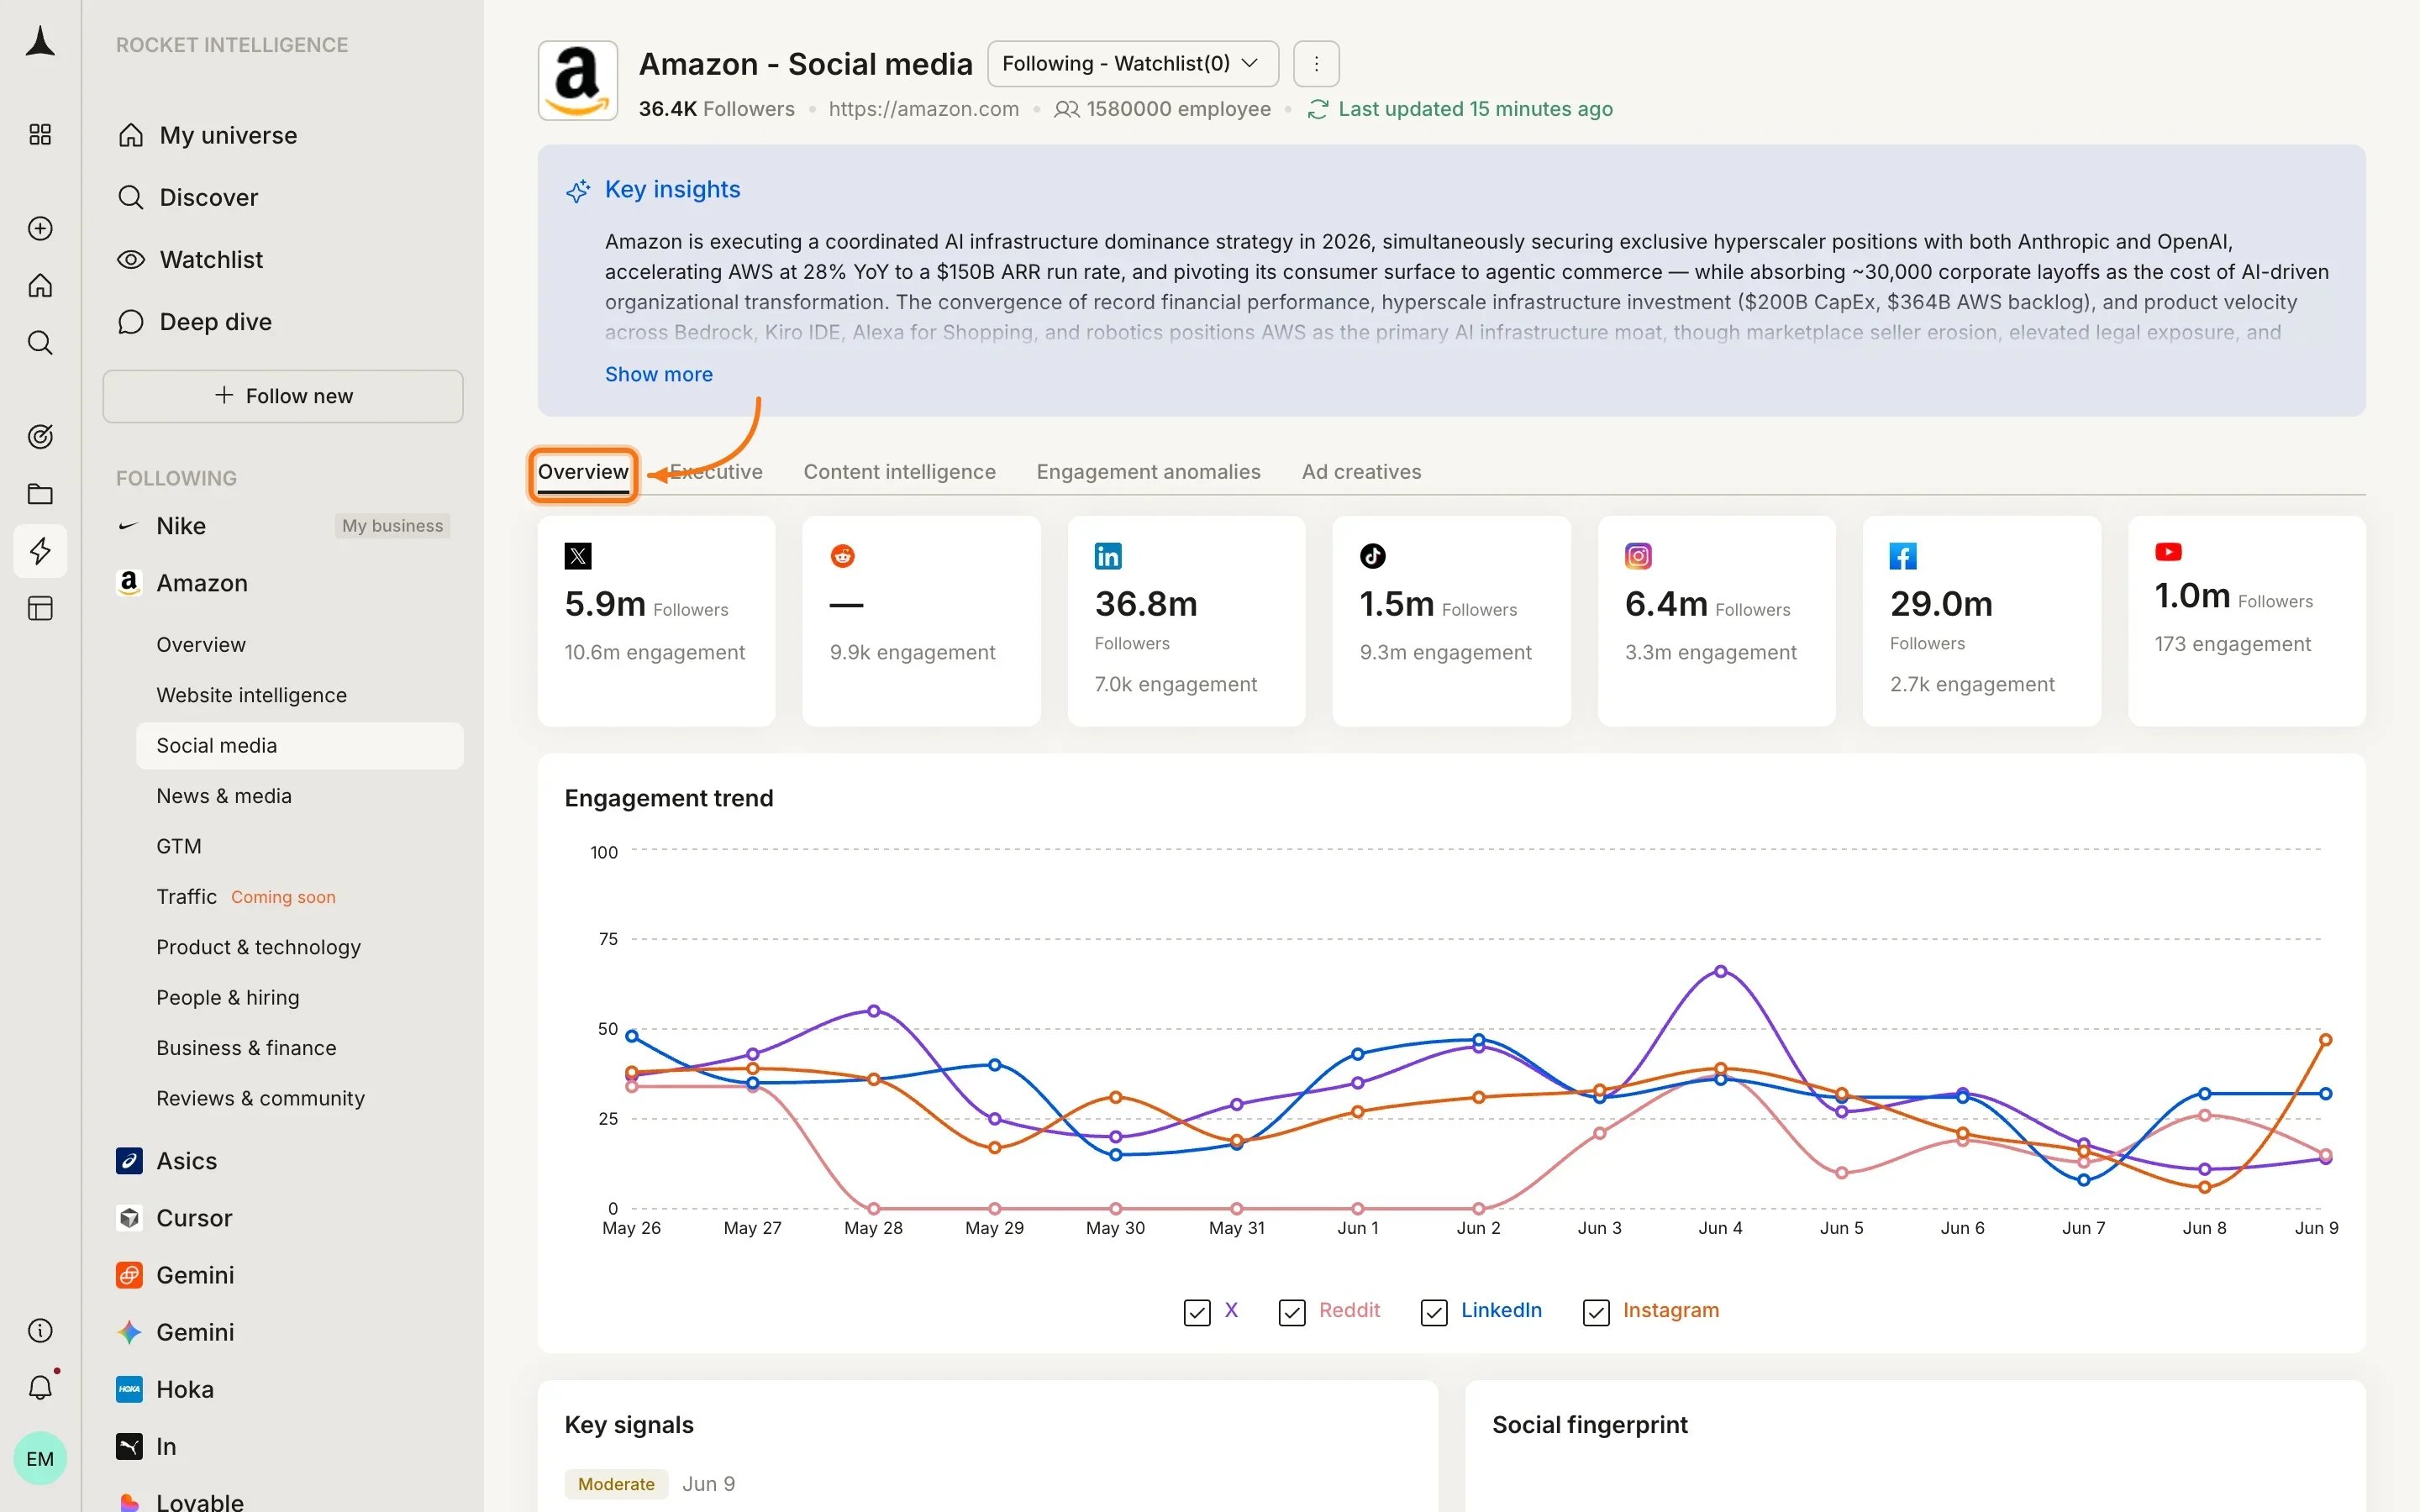Click the search magnifier icon in rail
The width and height of the screenshot is (2420, 1512).
pyautogui.click(x=40, y=343)
